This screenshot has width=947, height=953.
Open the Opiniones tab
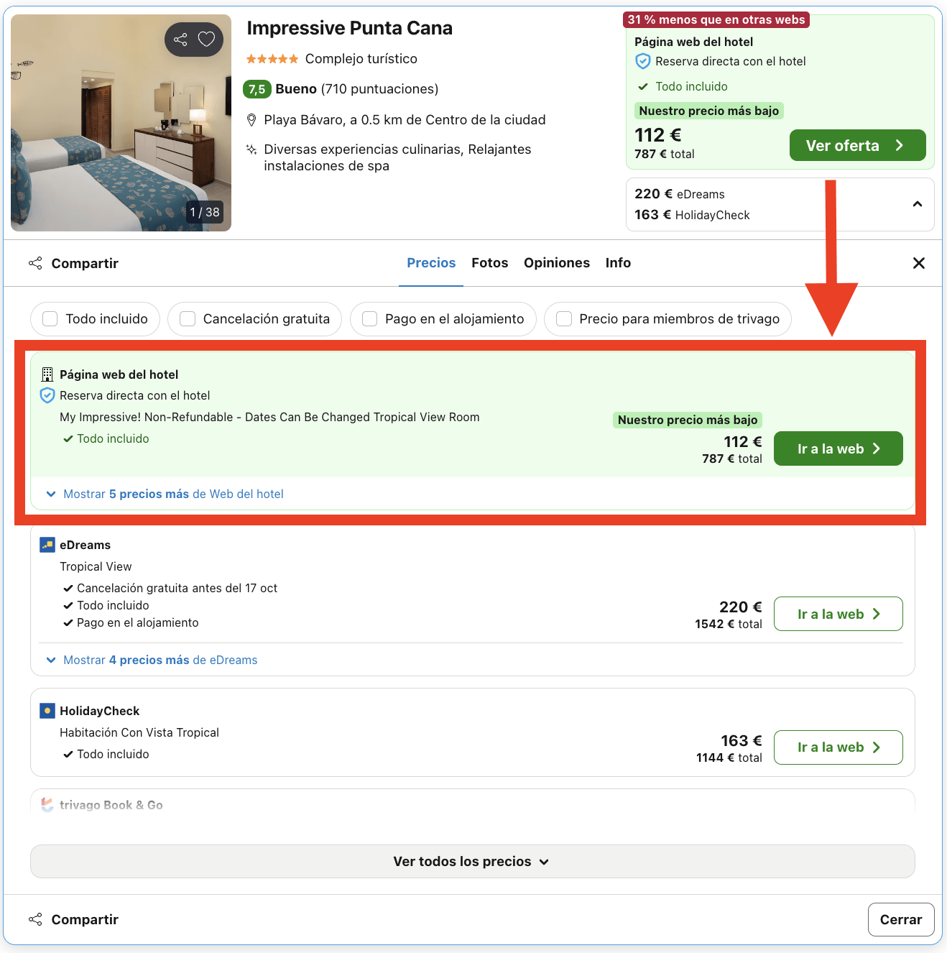(x=557, y=263)
